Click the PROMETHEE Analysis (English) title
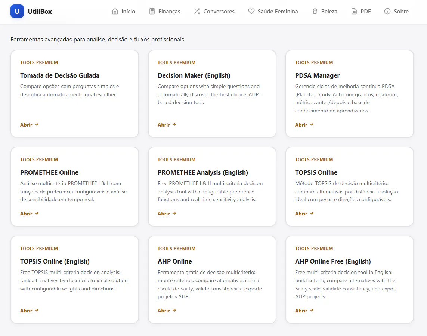Viewport: 427px width, 336px height. [x=202, y=172]
